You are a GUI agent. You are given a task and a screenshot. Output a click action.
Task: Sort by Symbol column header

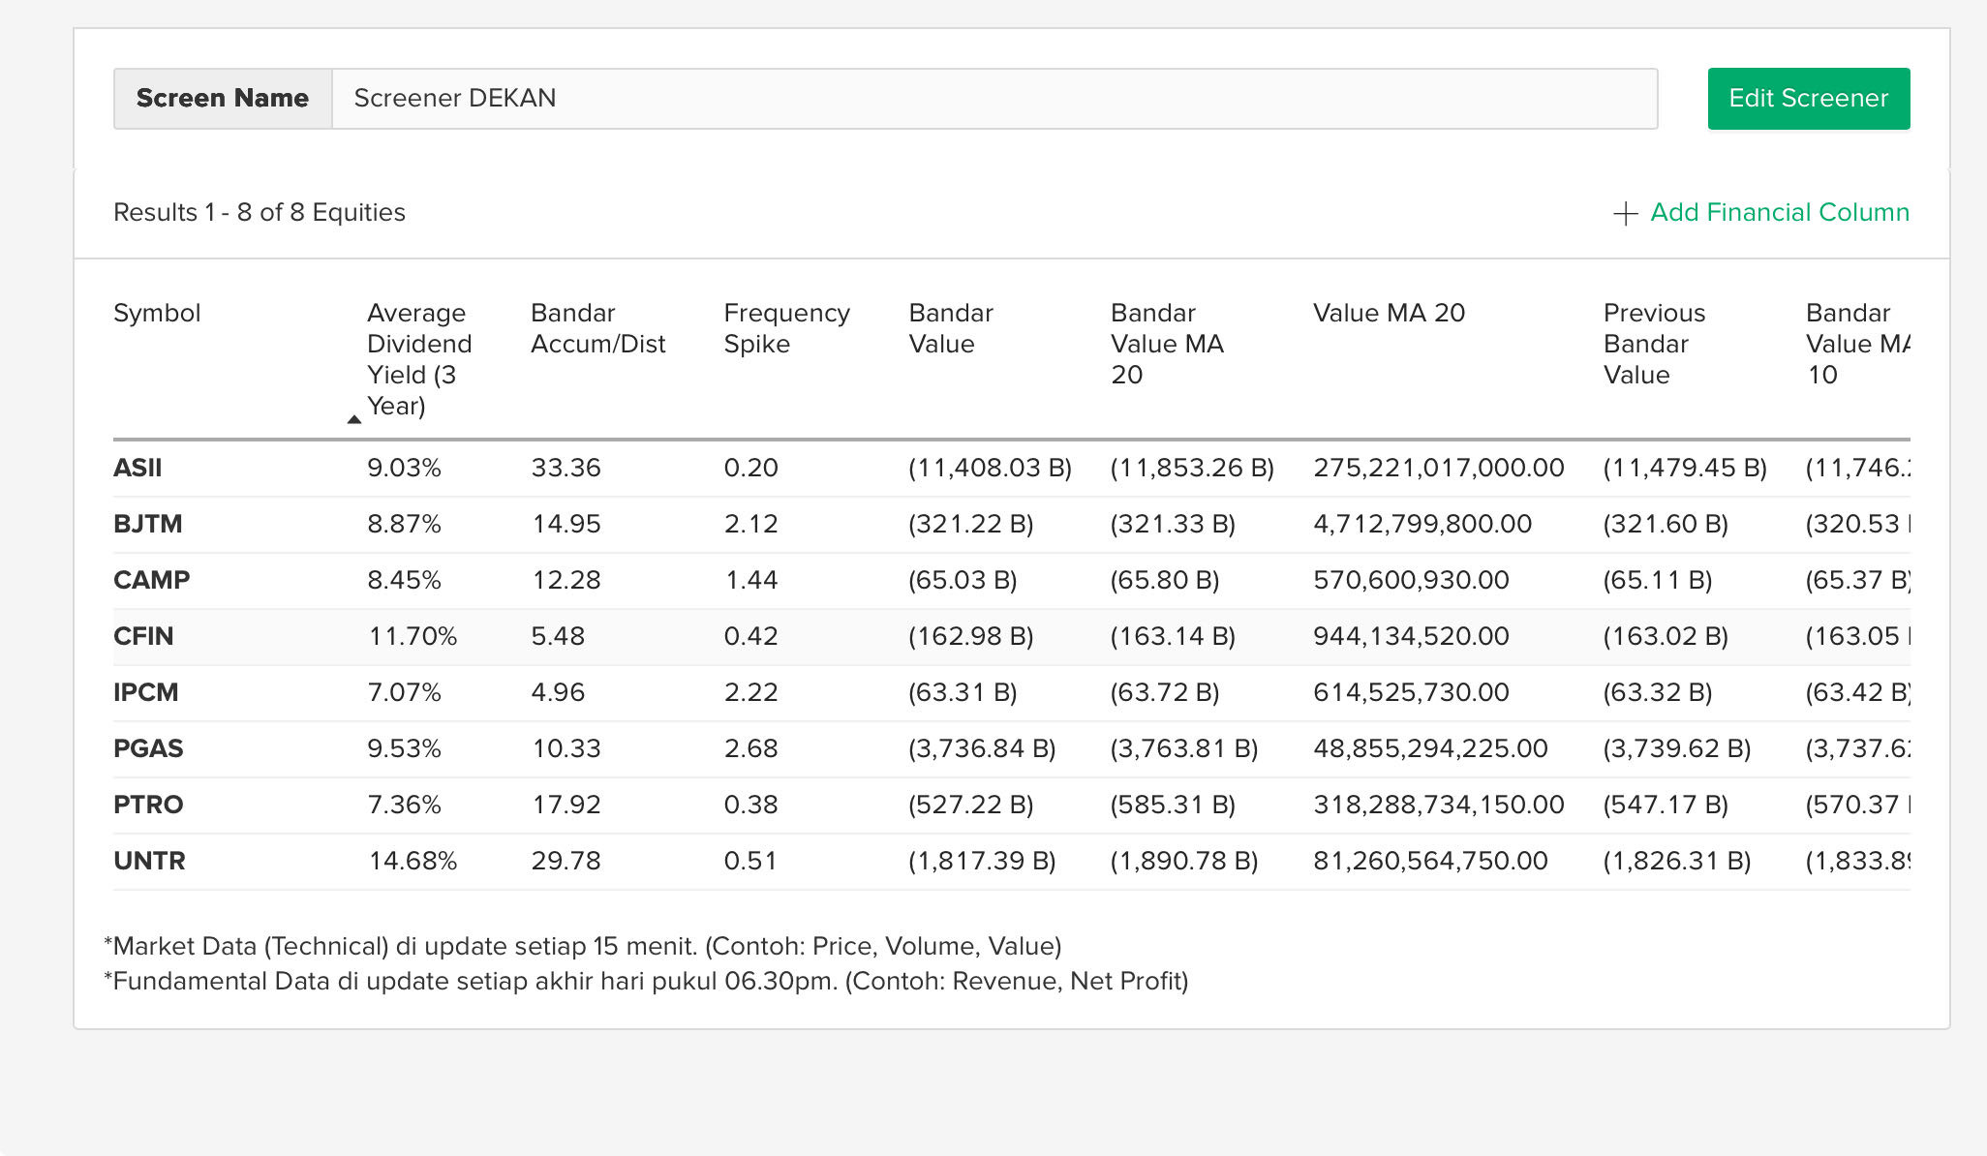[x=157, y=313]
